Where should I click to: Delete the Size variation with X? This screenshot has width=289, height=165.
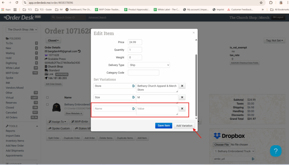tap(182, 97)
